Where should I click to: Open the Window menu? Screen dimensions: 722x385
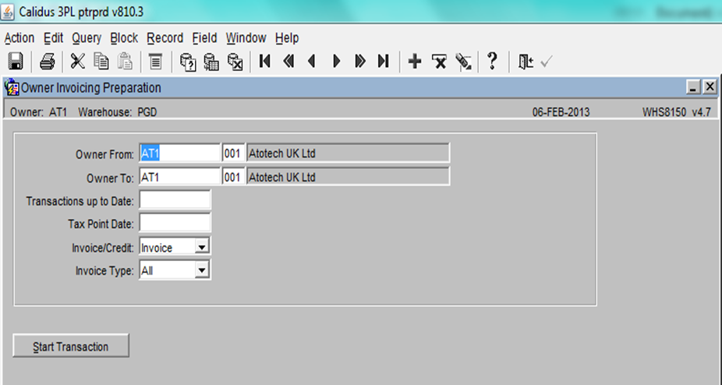[246, 37]
